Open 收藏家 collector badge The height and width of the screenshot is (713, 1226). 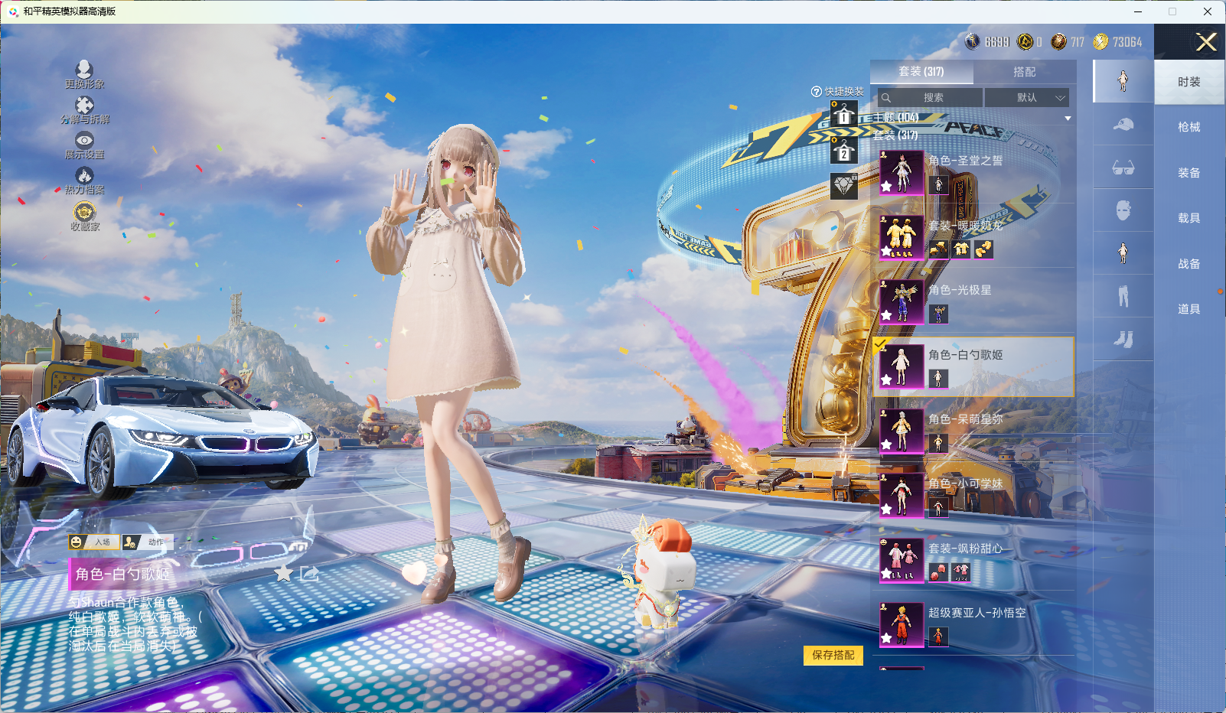[x=85, y=216]
